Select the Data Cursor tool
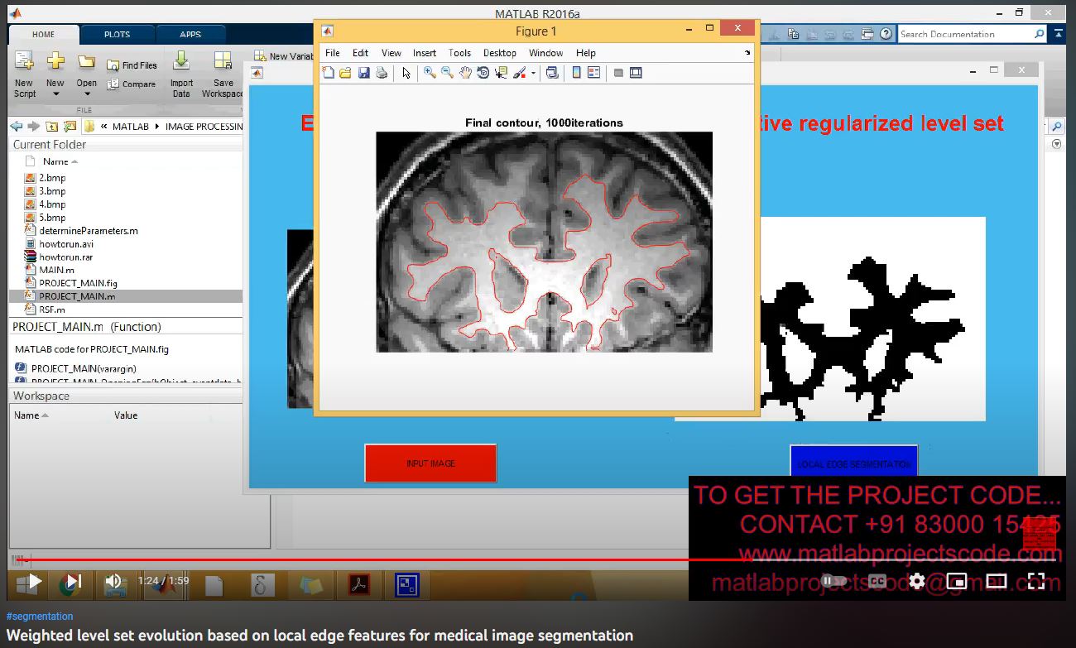Viewport: 1076px width, 648px height. pyautogui.click(x=501, y=73)
